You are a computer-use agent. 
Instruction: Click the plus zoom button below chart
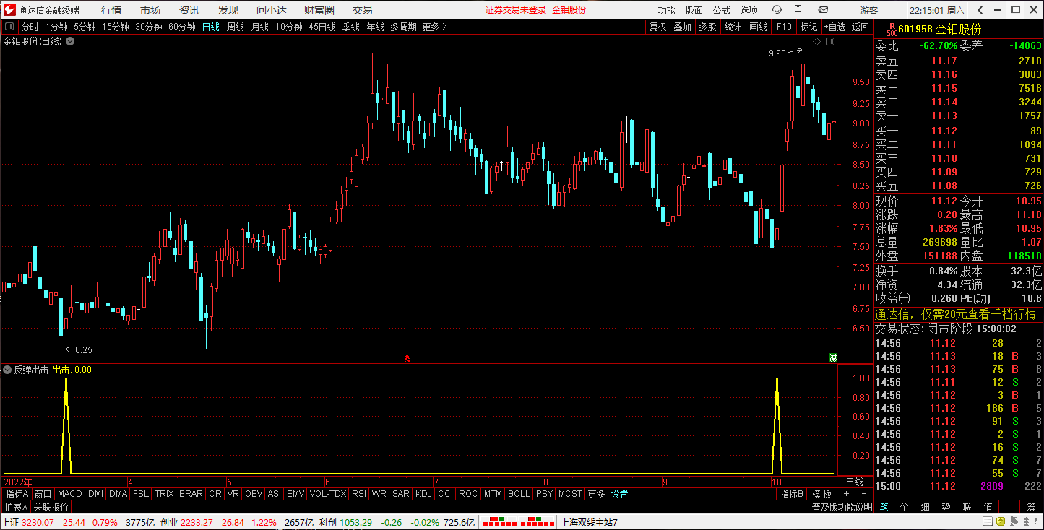click(x=846, y=494)
